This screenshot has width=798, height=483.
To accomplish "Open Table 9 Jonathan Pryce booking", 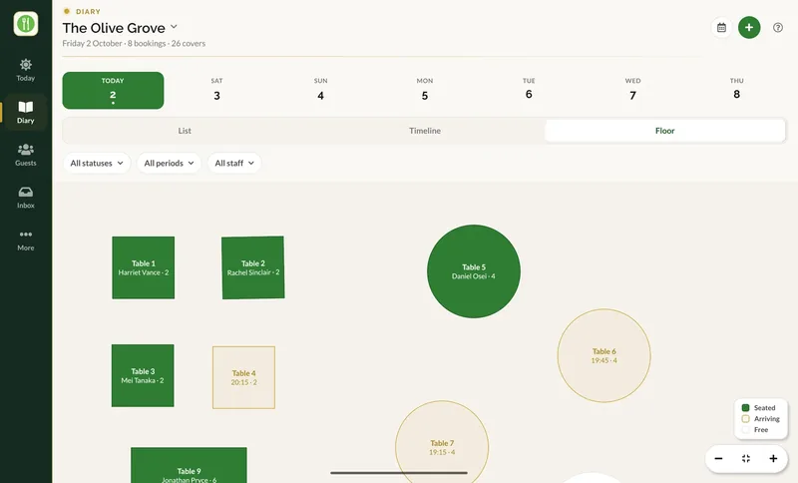I will 189,465.
